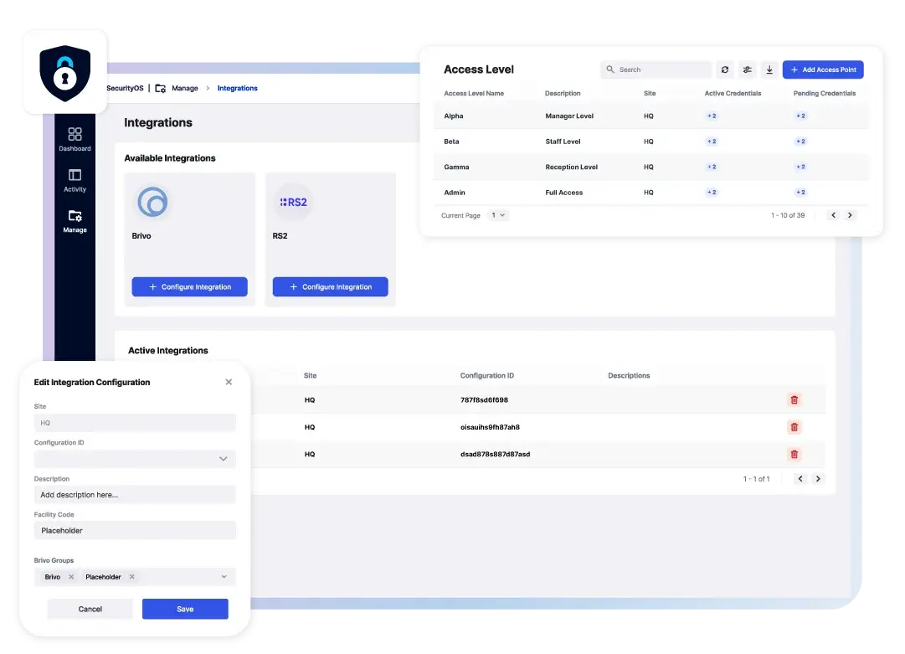The width and height of the screenshot is (905, 654).
Task: Expand the Brivo Groups dropdown arrow
Action: 224,577
